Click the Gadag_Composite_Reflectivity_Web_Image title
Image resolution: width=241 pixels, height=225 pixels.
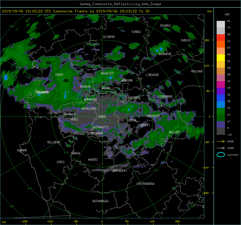(120, 4)
